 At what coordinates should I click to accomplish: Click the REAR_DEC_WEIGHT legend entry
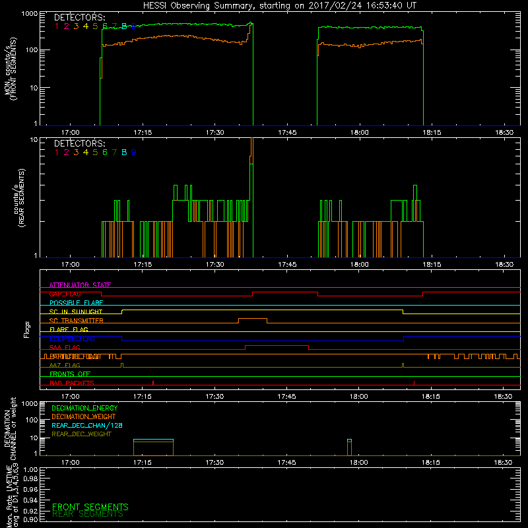point(81,434)
